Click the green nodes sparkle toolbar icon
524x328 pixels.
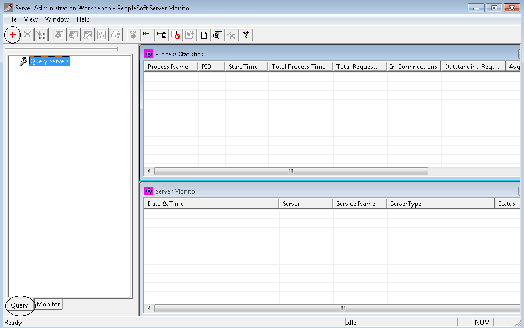[x=41, y=34]
